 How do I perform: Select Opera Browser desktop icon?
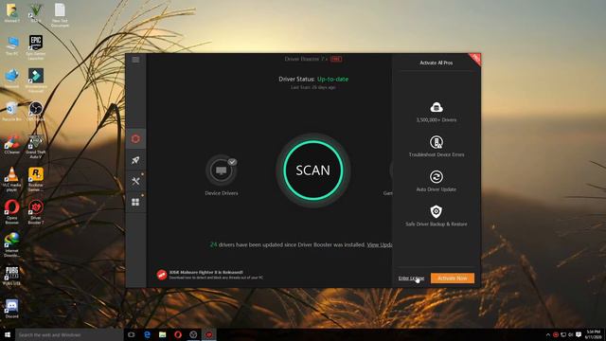coord(12,212)
